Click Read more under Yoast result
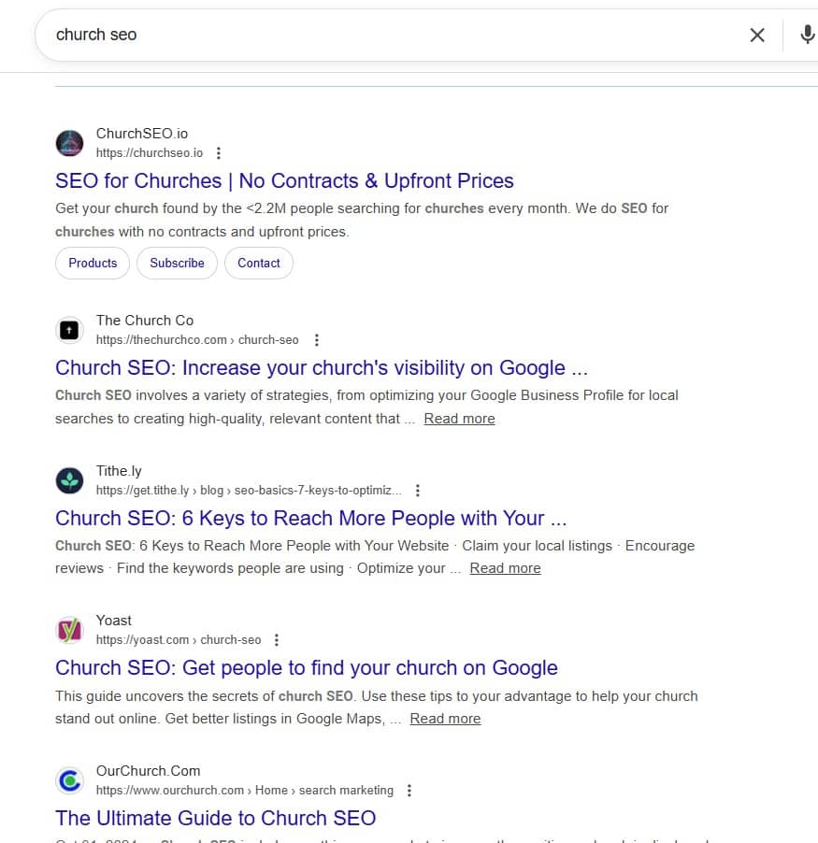Image resolution: width=818 pixels, height=843 pixels. [x=445, y=719]
